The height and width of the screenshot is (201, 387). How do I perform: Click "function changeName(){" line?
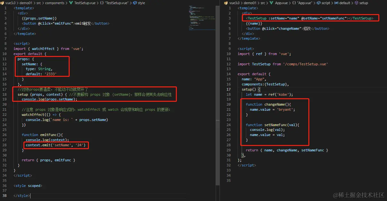tap(268, 104)
